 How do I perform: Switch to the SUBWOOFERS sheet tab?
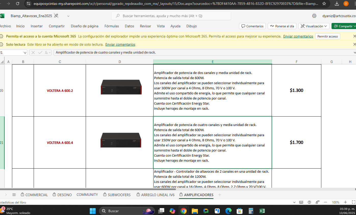[117, 195]
